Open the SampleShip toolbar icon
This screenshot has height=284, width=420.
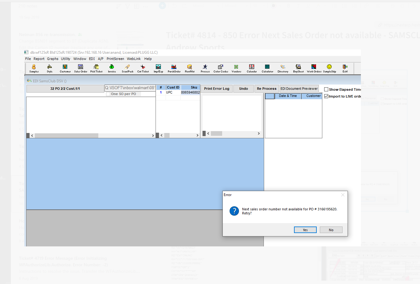coord(329,68)
